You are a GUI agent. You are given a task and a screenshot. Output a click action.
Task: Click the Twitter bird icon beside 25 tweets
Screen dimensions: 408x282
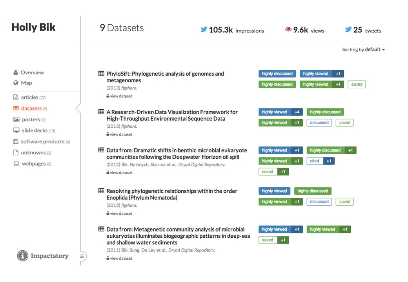click(x=348, y=29)
